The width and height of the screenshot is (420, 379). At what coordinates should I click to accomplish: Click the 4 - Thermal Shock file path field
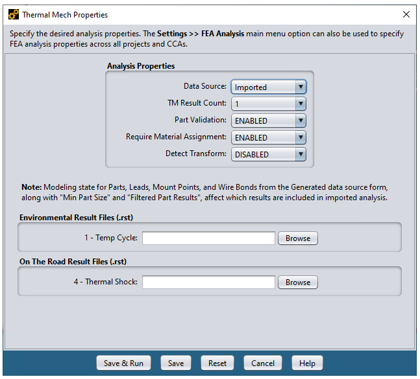[x=208, y=282]
